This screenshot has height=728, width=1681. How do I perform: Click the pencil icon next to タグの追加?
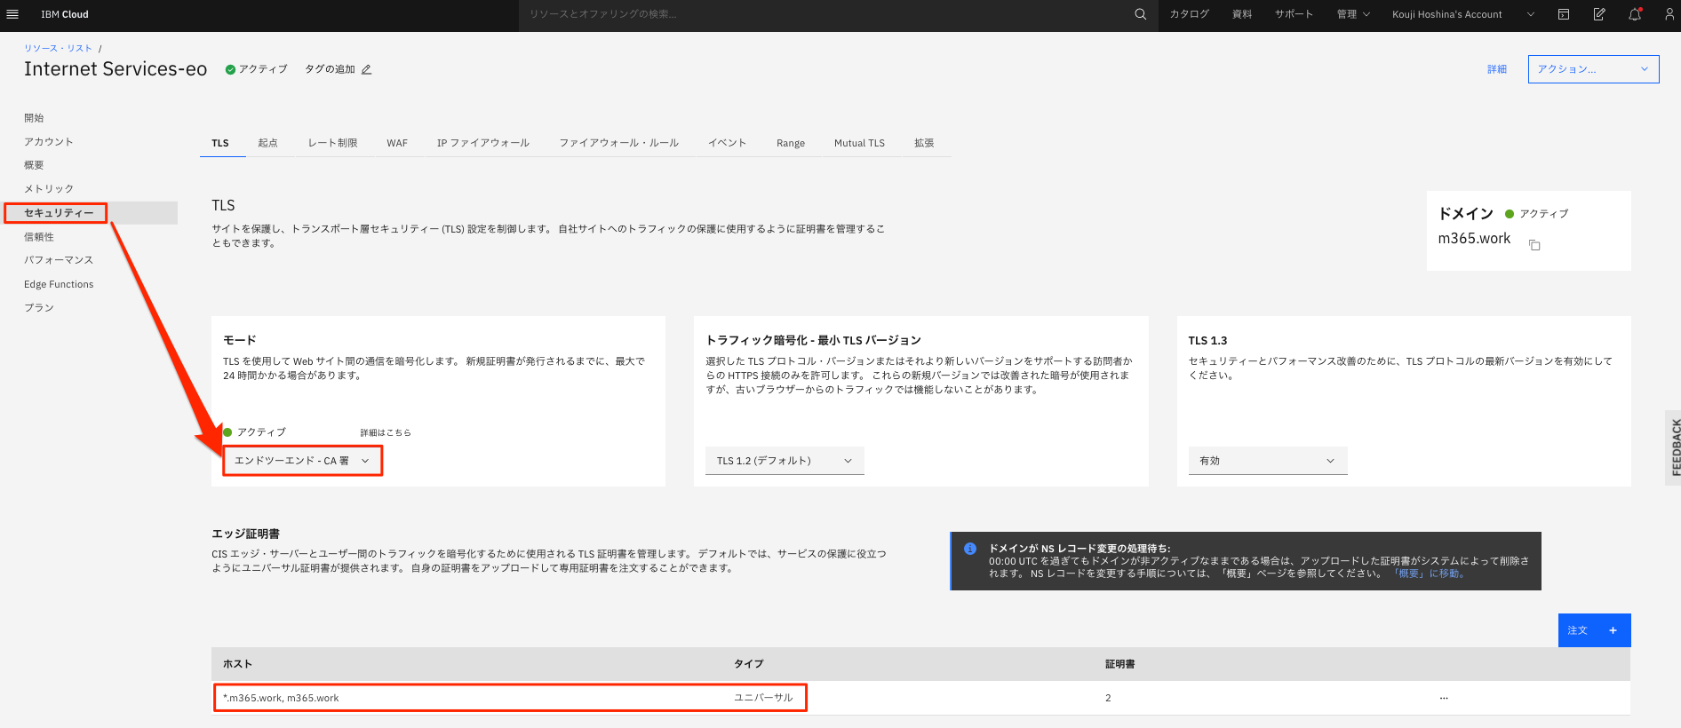(x=366, y=69)
